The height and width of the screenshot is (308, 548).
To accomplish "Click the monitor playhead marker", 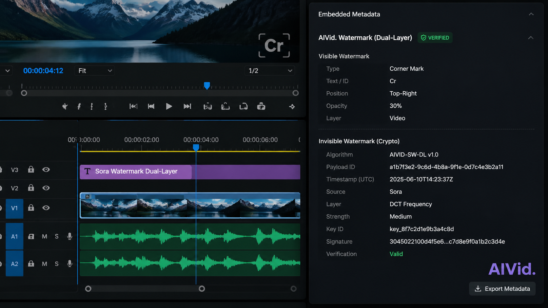I will point(207,86).
